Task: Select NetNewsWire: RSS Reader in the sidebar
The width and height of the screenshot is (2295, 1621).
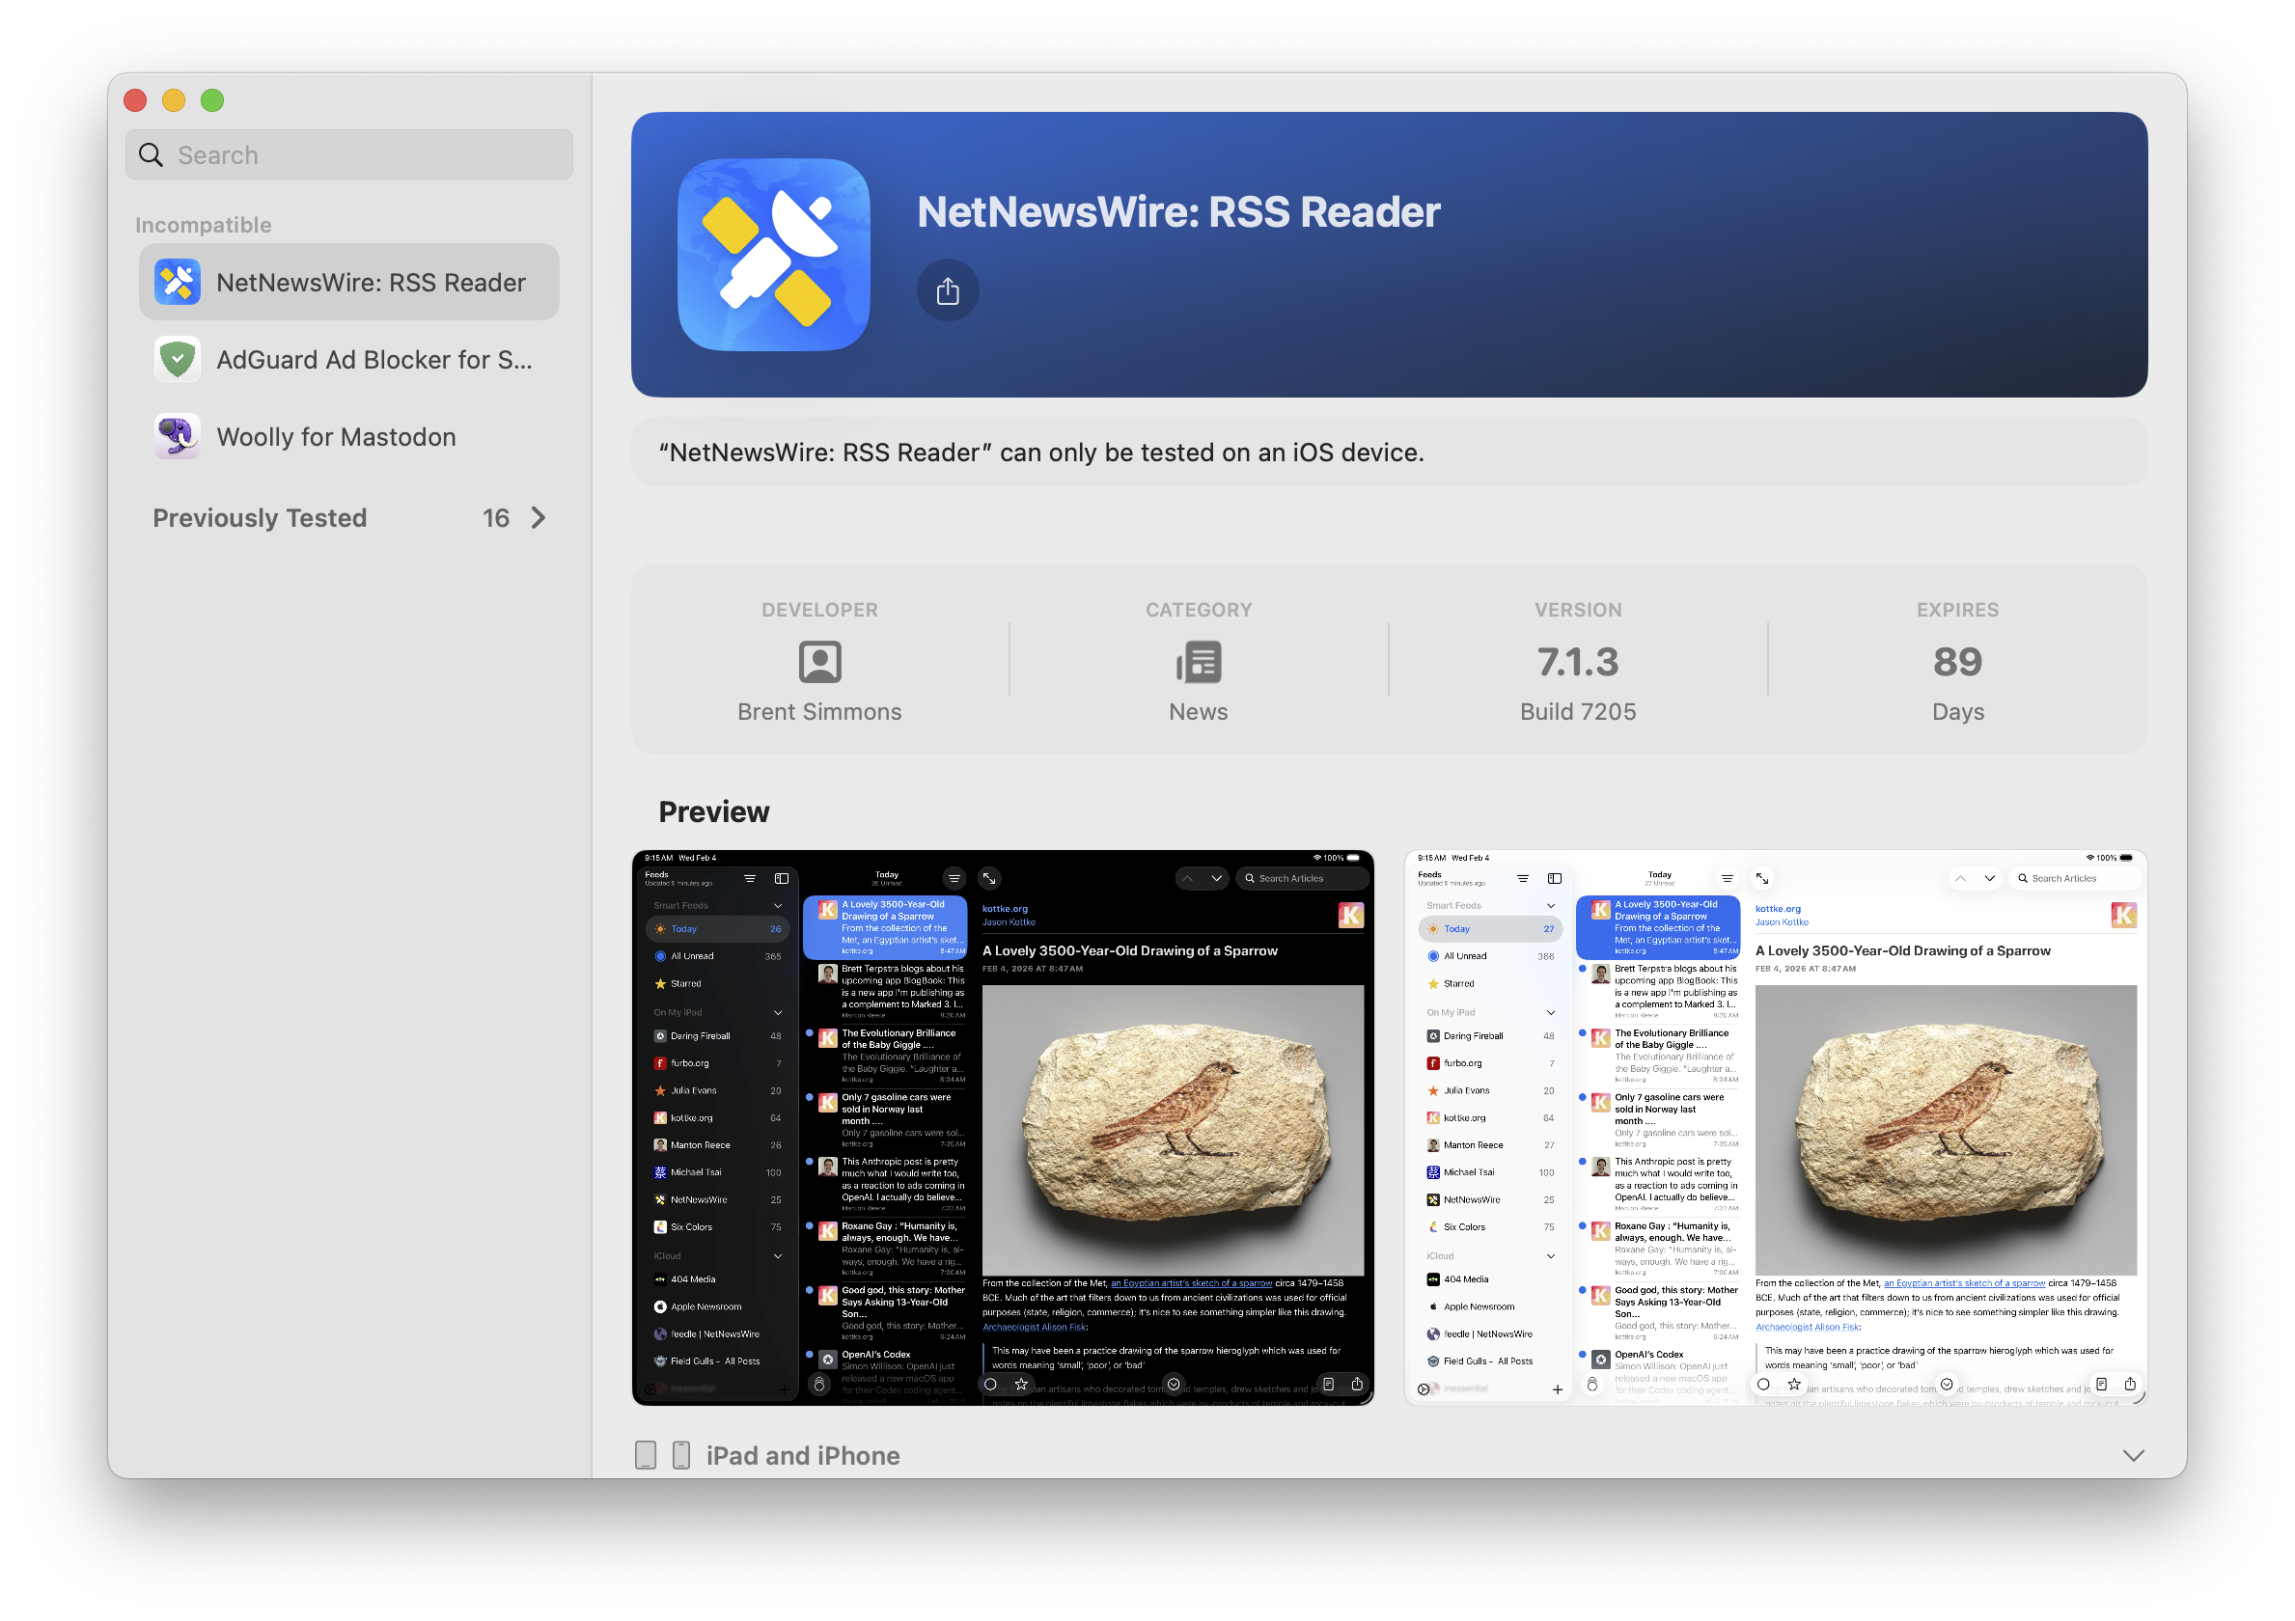Action: click(348, 282)
